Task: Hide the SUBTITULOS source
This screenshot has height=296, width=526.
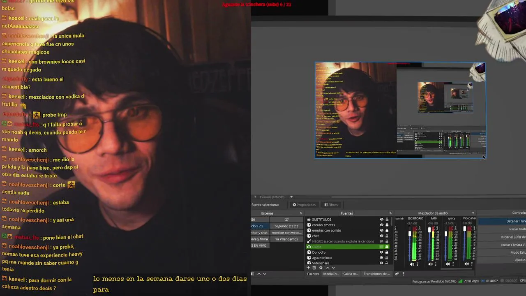Action: pos(381,220)
